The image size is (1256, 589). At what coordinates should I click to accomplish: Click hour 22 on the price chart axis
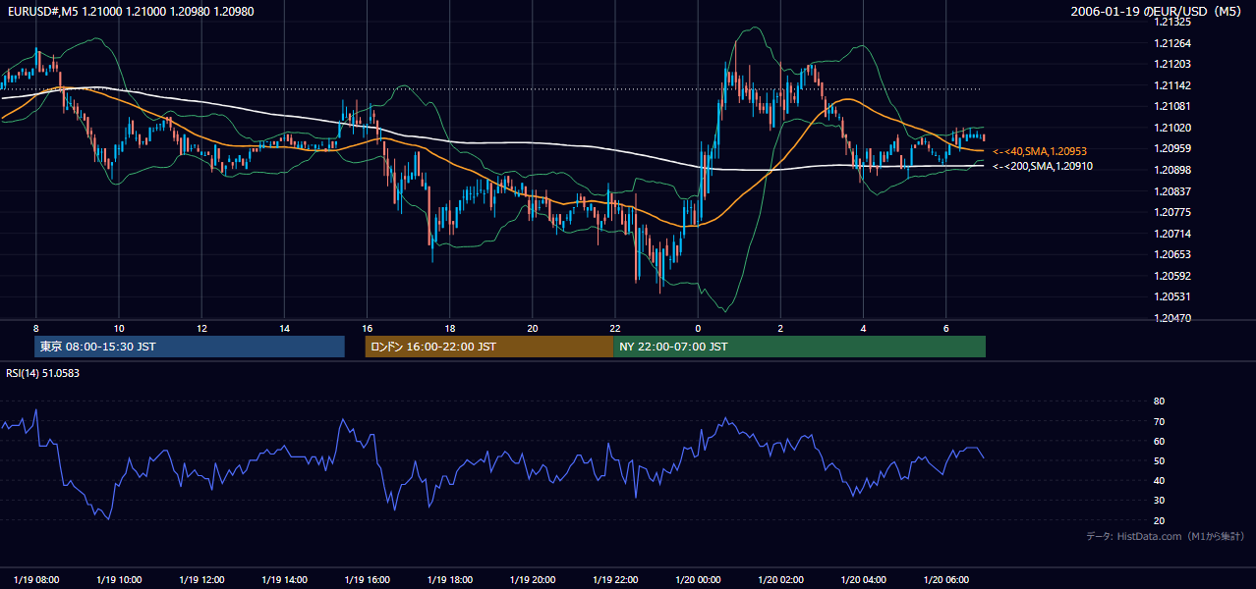(x=614, y=328)
